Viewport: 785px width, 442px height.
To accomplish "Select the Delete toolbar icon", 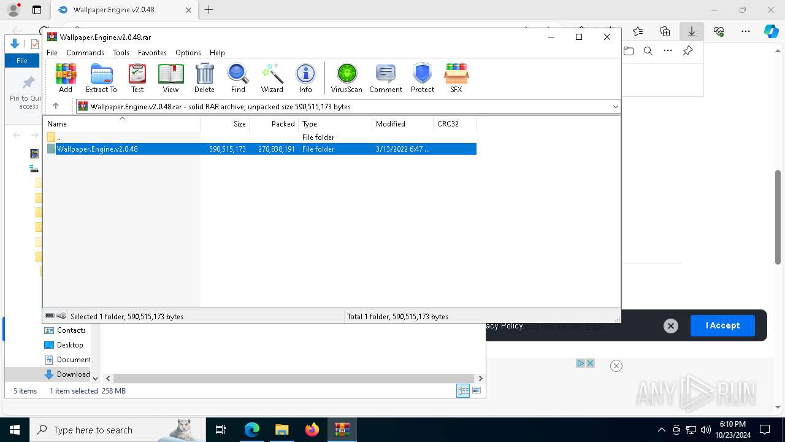I will (x=204, y=78).
